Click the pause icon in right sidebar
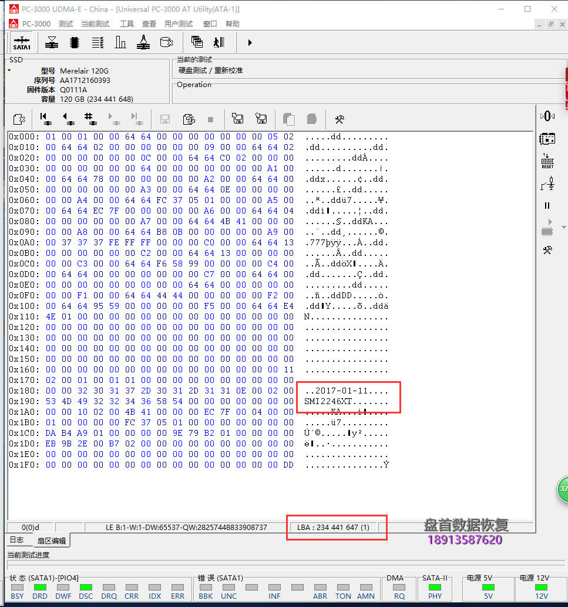Screen dimensions: 568x607 (547, 205)
